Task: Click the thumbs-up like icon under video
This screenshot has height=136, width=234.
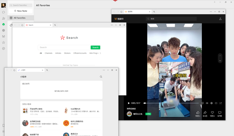Action: pyautogui.click(x=198, y=113)
